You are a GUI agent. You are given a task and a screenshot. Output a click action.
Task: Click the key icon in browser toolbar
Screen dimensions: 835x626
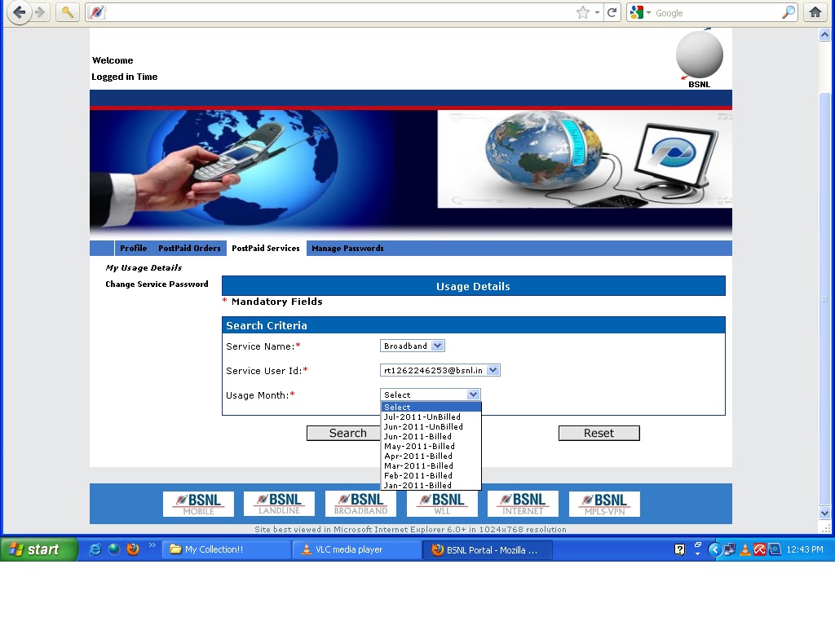[67, 11]
